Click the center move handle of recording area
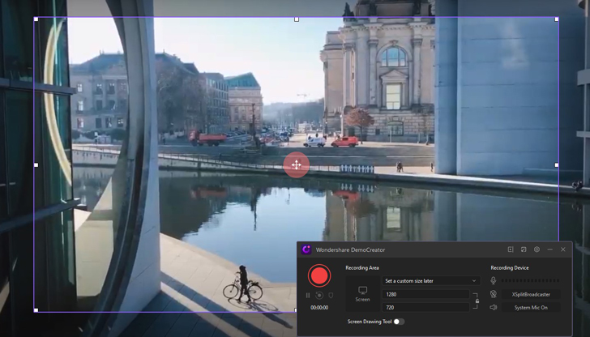This screenshot has width=590, height=337. [x=297, y=164]
